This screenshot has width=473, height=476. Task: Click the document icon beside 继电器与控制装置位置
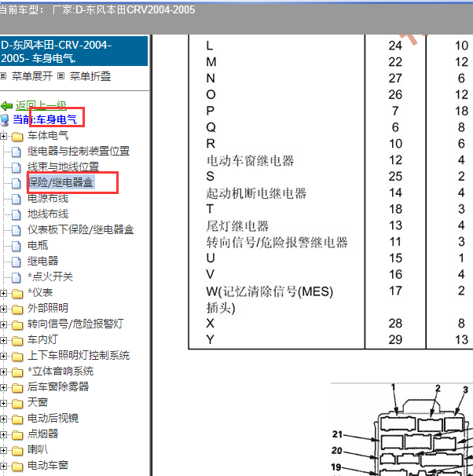[x=16, y=152]
